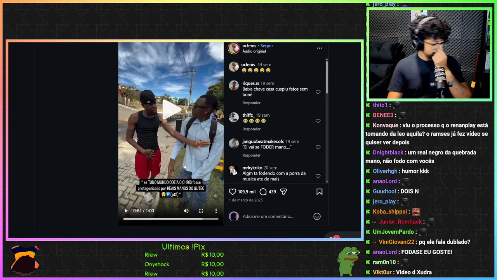
Task: Click Dnightblack username in chat
Action: (388, 152)
